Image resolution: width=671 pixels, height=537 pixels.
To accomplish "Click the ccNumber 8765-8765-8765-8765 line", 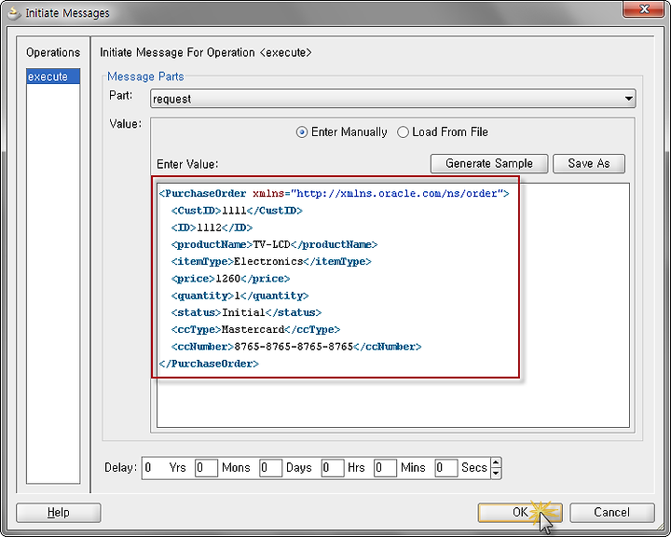I will [296, 347].
